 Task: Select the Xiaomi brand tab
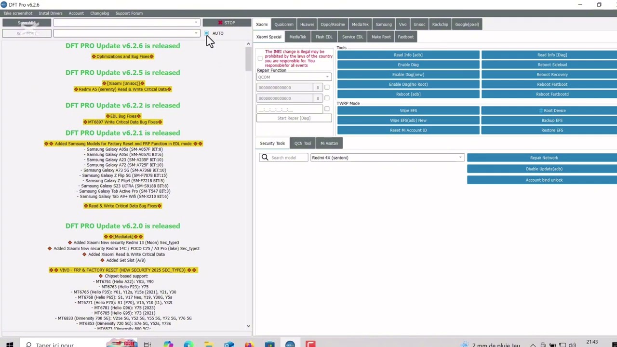pyautogui.click(x=262, y=24)
